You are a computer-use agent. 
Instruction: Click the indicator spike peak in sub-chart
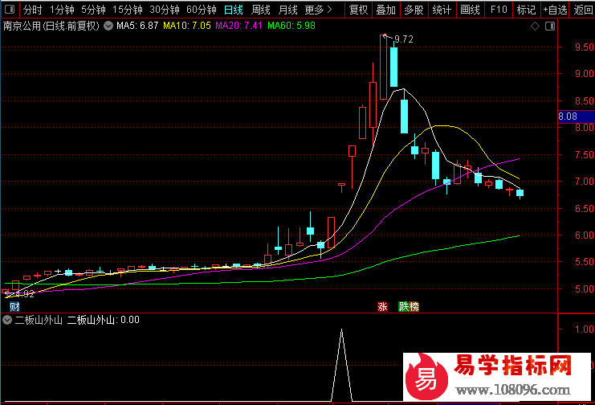point(341,330)
